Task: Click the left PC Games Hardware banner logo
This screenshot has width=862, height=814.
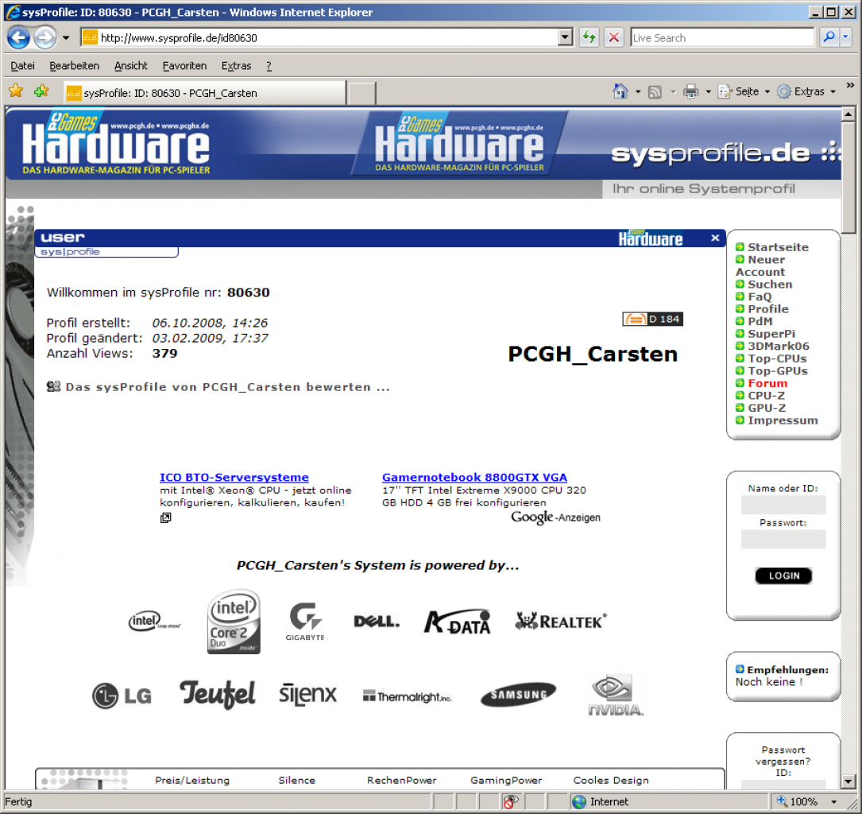Action: pos(116,144)
